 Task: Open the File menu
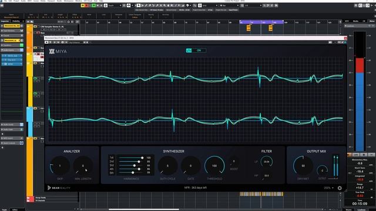pyautogui.click(x=5, y=1)
